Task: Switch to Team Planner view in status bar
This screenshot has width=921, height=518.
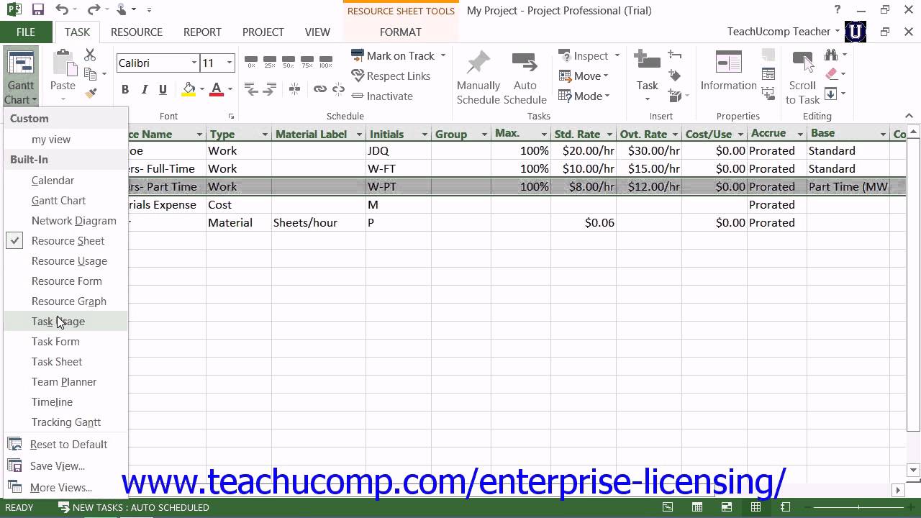Action: pos(727,507)
